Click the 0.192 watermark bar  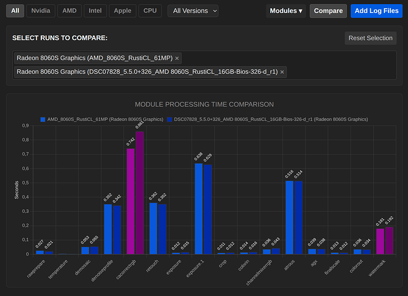tap(389, 240)
